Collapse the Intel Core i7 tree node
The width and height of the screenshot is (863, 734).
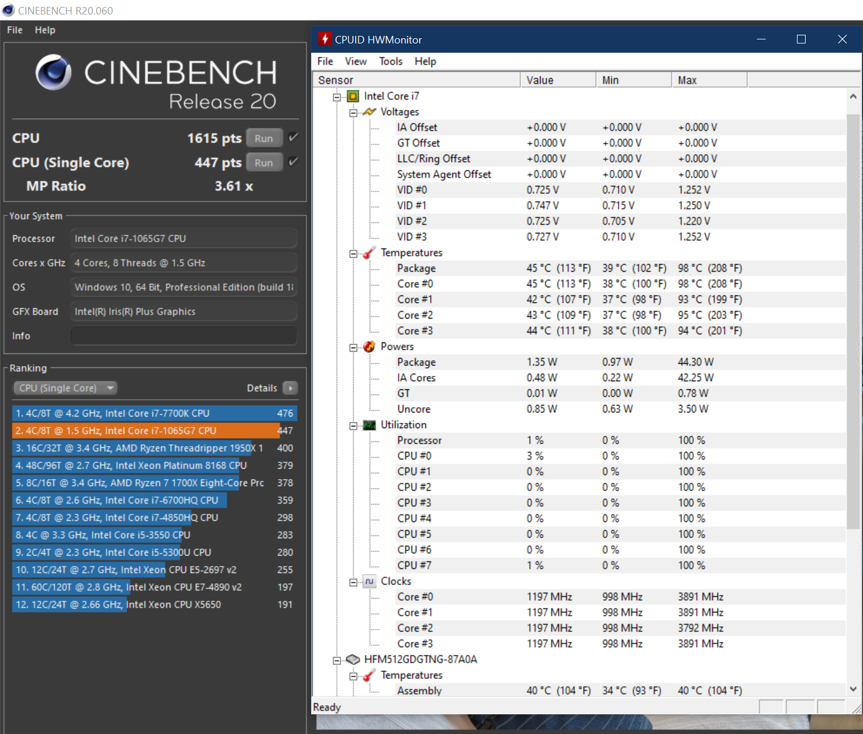point(337,97)
